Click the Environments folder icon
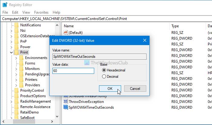 click(x=22, y=58)
